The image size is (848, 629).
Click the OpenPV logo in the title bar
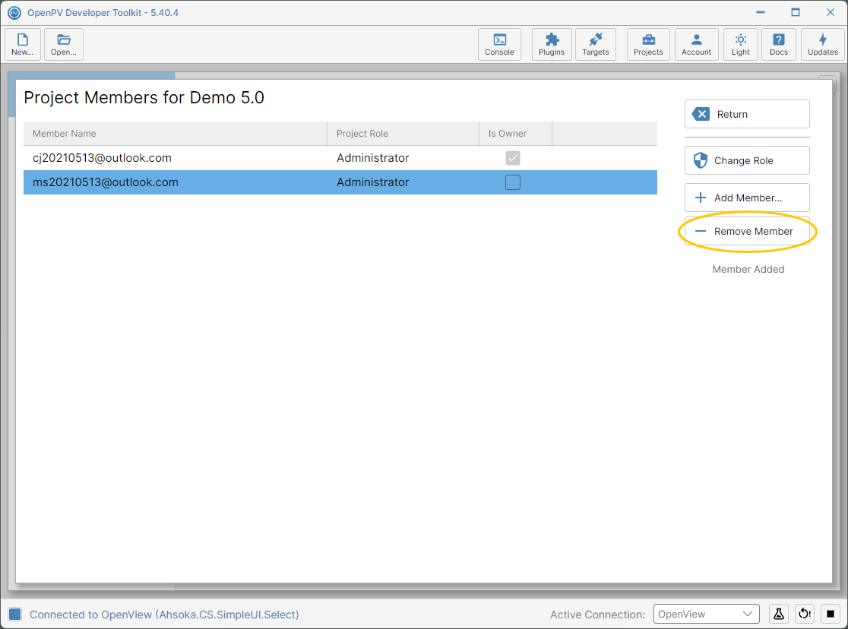click(14, 12)
